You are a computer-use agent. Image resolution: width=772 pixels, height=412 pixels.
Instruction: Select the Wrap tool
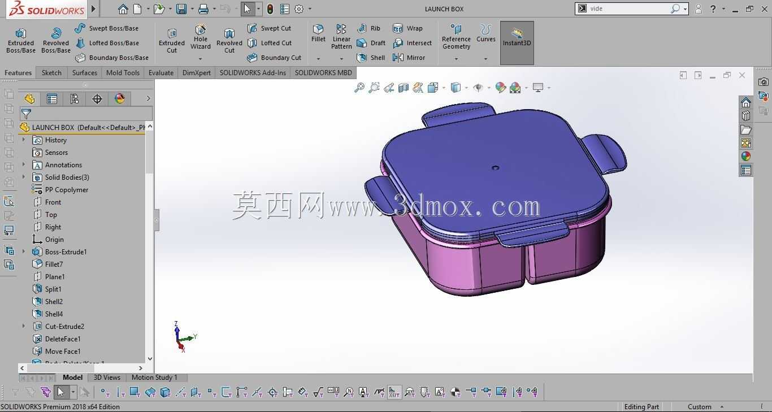coord(407,28)
